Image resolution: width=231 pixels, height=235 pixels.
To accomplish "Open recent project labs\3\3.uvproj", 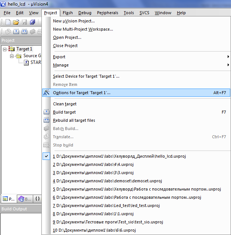I will (136, 173).
